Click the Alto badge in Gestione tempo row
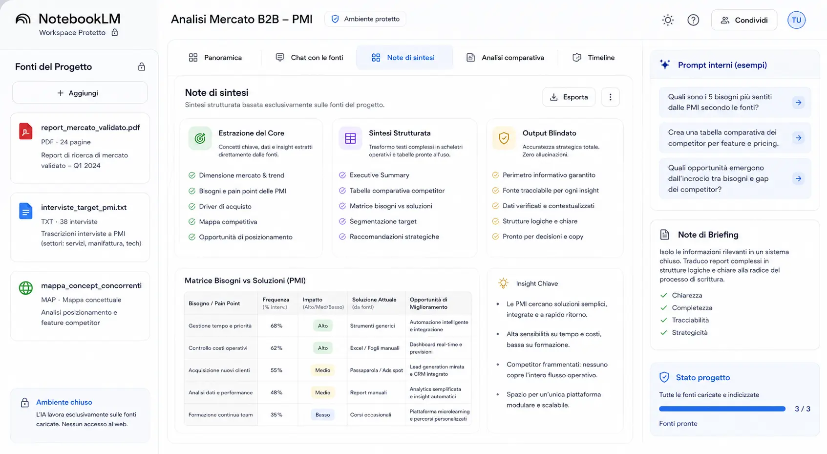 [323, 326]
